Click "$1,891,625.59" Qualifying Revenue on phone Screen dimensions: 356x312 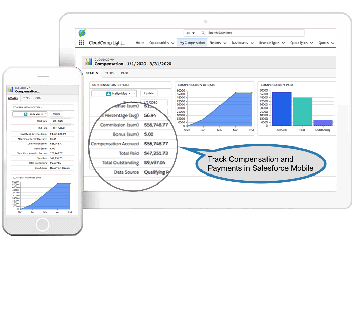[x=58, y=134]
